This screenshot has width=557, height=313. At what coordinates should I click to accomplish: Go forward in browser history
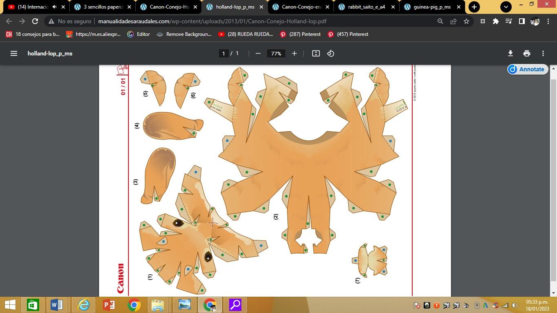pyautogui.click(x=22, y=21)
